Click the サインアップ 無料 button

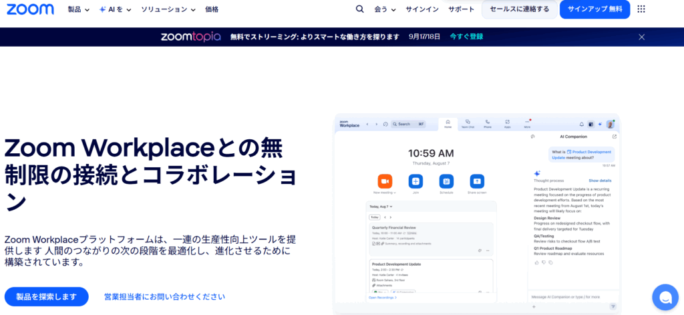coord(594,9)
